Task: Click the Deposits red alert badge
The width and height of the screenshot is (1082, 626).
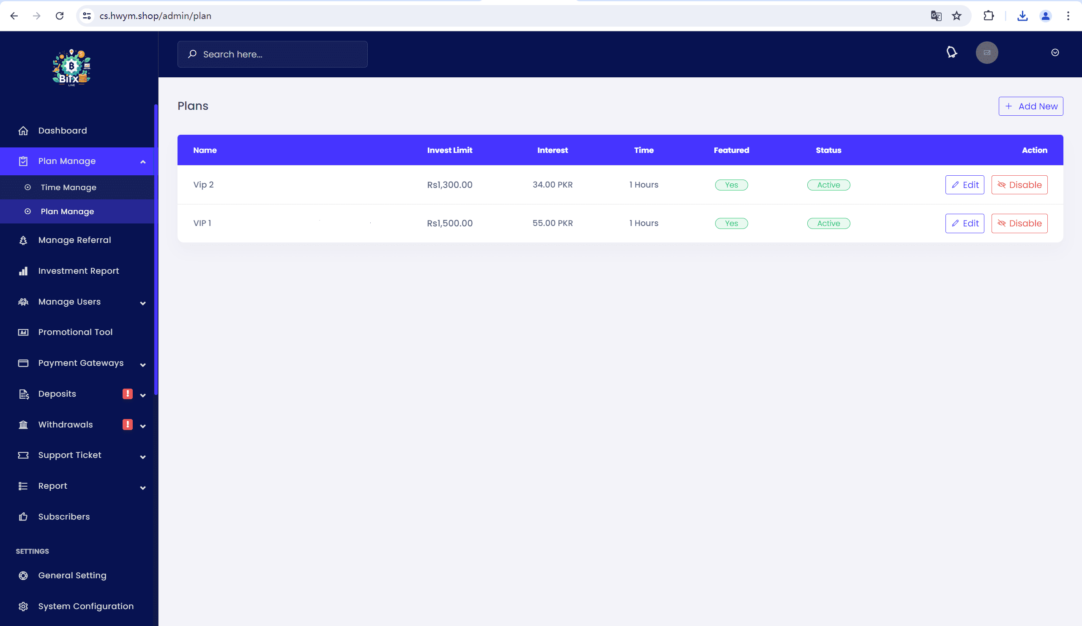Action: click(x=128, y=393)
